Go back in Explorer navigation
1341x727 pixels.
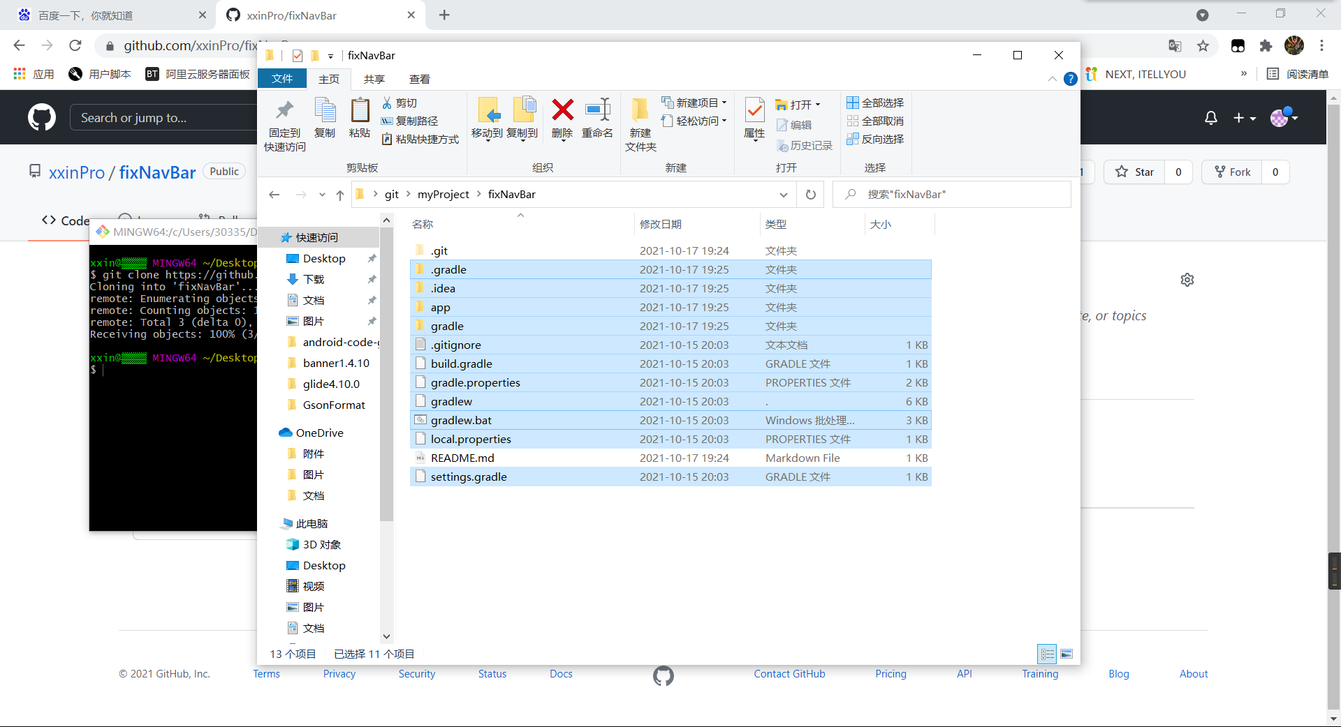tap(274, 195)
